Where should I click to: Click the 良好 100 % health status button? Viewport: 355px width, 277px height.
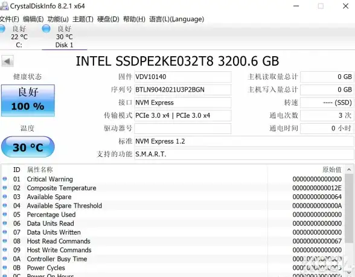click(28, 100)
